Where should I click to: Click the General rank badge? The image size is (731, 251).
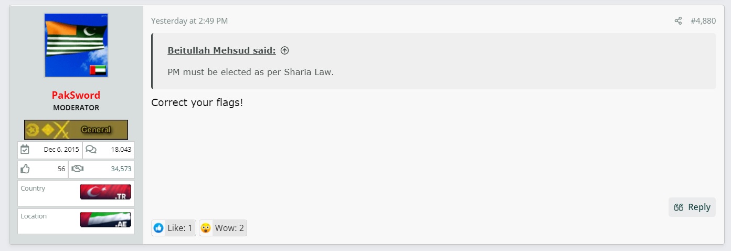pyautogui.click(x=76, y=130)
